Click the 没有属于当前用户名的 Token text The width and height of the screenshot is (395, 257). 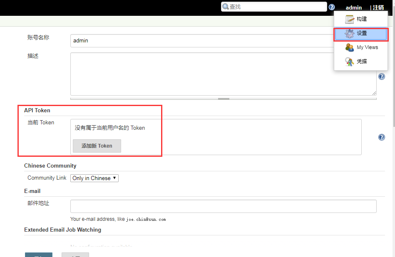pos(110,128)
